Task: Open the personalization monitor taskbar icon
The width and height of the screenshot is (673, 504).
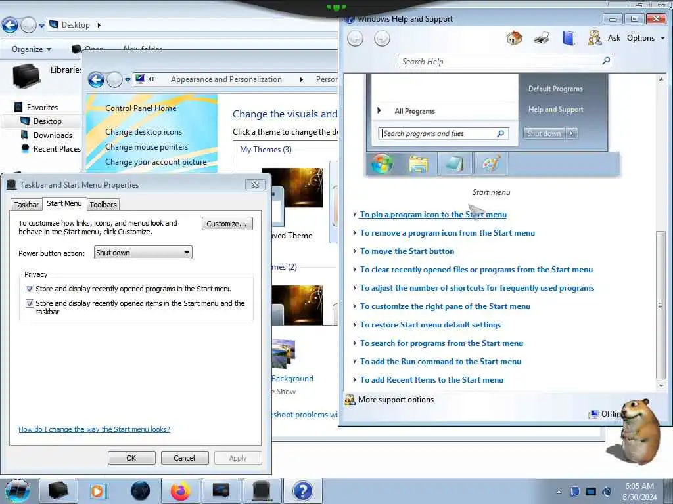Action: [221, 491]
